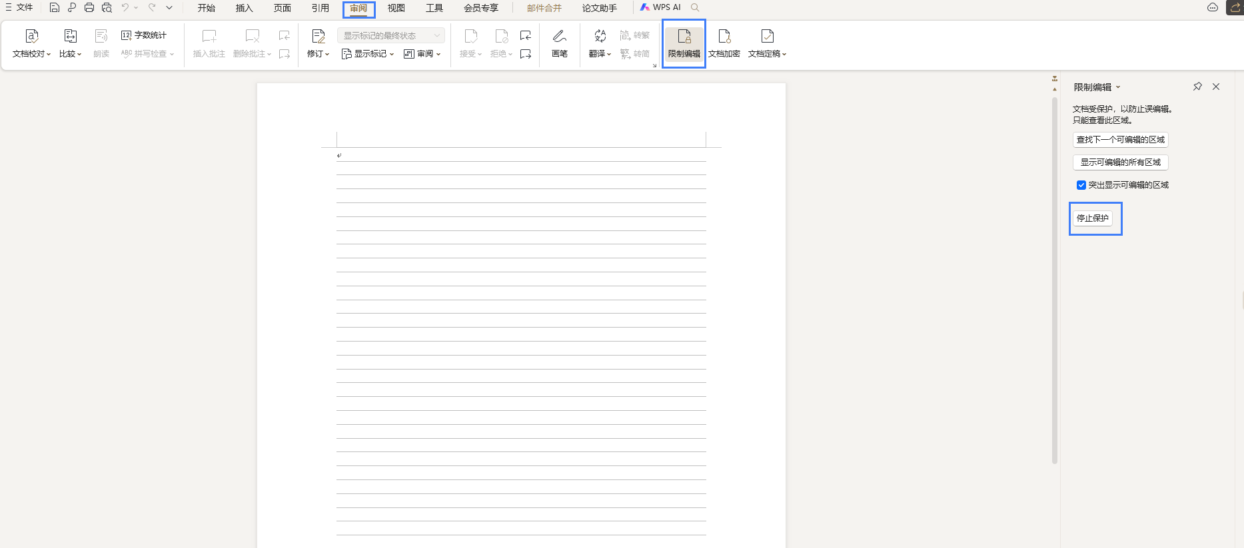The width and height of the screenshot is (1244, 548).
Task: Switch to the 插入 tab
Action: (244, 8)
